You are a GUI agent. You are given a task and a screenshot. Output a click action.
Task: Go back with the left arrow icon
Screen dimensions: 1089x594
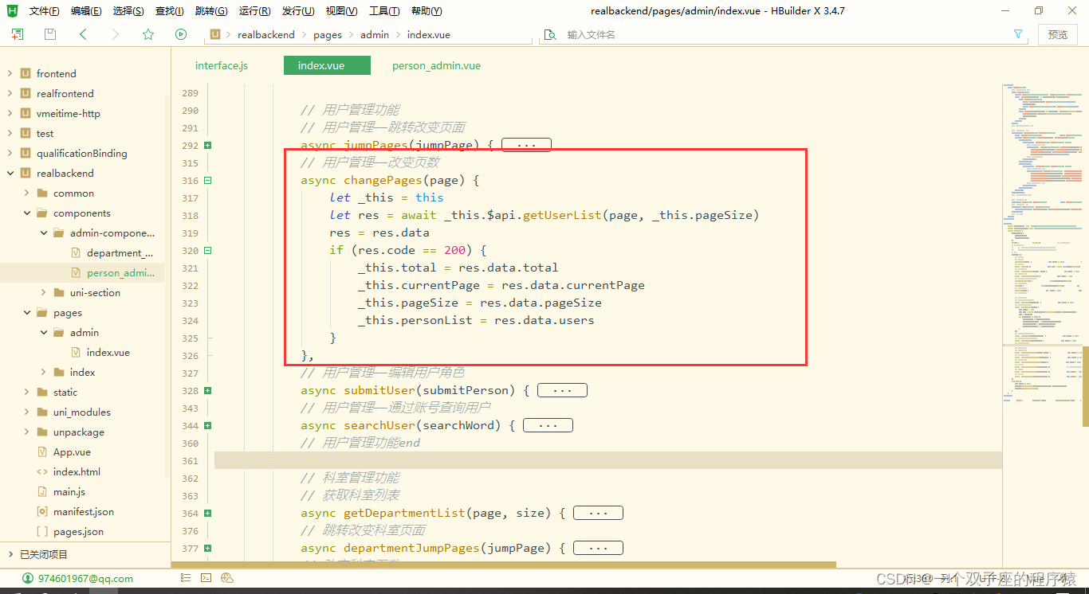coord(83,34)
